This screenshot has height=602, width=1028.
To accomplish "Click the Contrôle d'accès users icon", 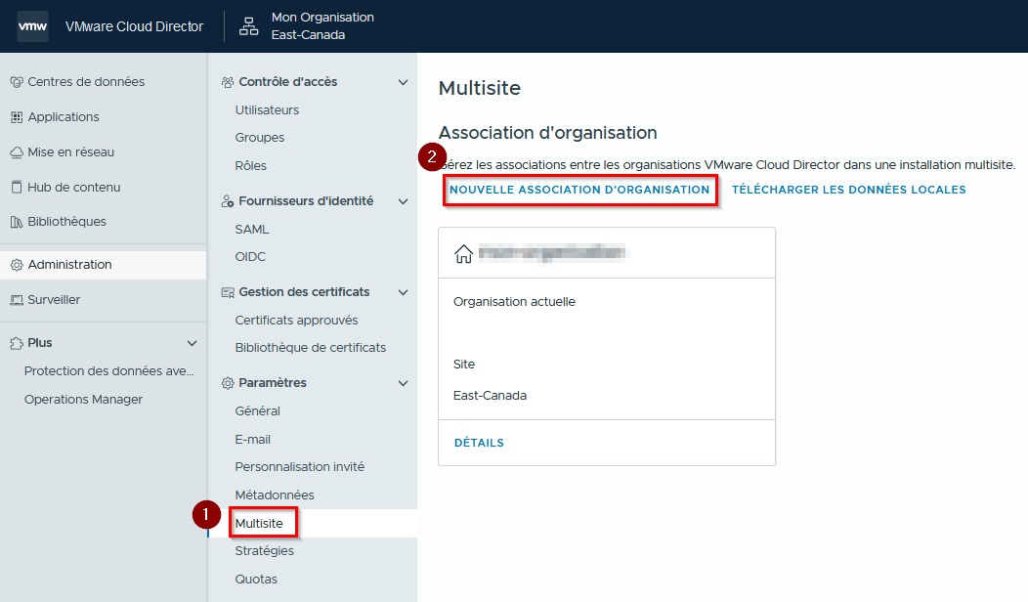I will point(228,82).
